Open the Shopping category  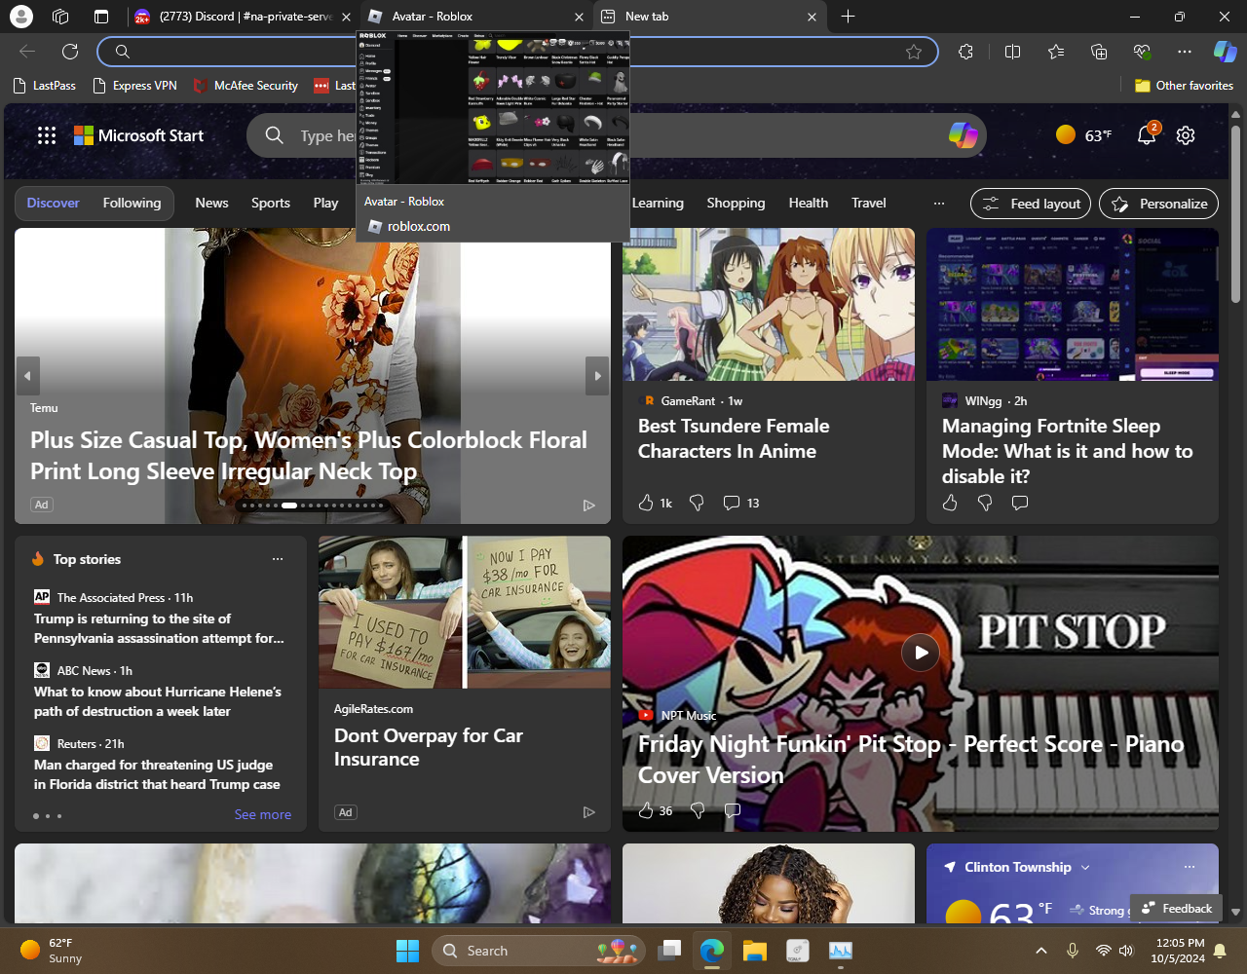(736, 203)
